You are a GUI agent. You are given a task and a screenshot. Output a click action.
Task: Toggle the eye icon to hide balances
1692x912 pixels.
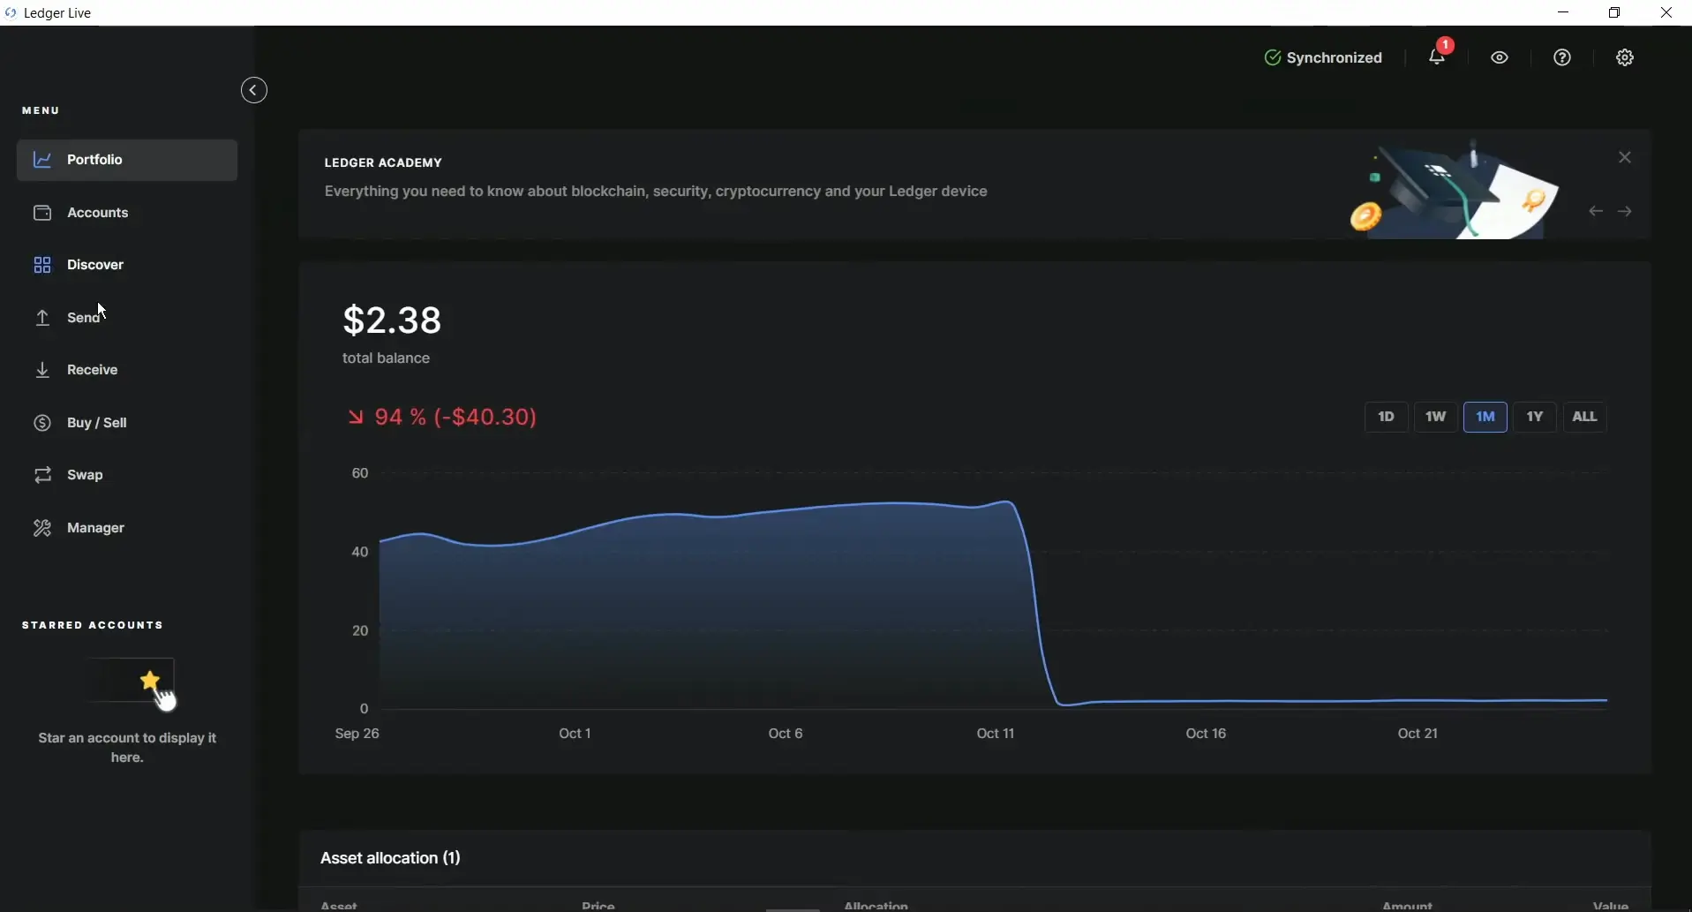pos(1500,57)
